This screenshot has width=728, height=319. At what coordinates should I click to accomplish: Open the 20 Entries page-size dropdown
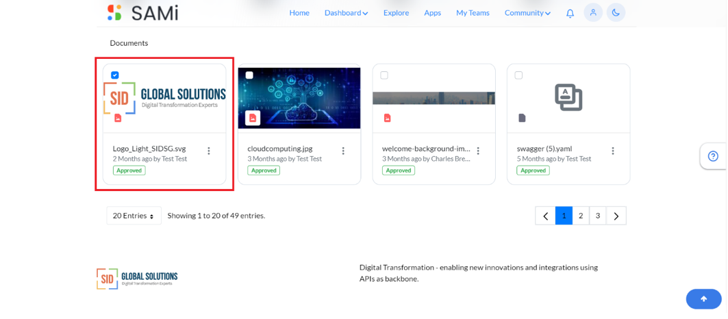tap(134, 216)
